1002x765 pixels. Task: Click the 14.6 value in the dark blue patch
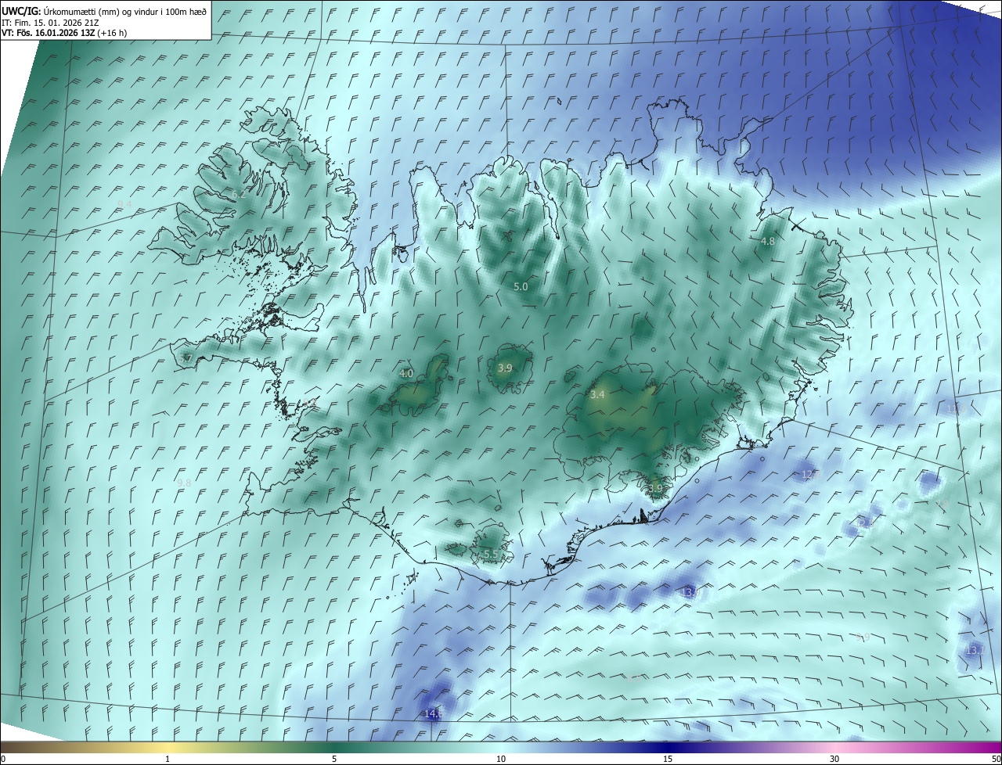[x=434, y=713]
